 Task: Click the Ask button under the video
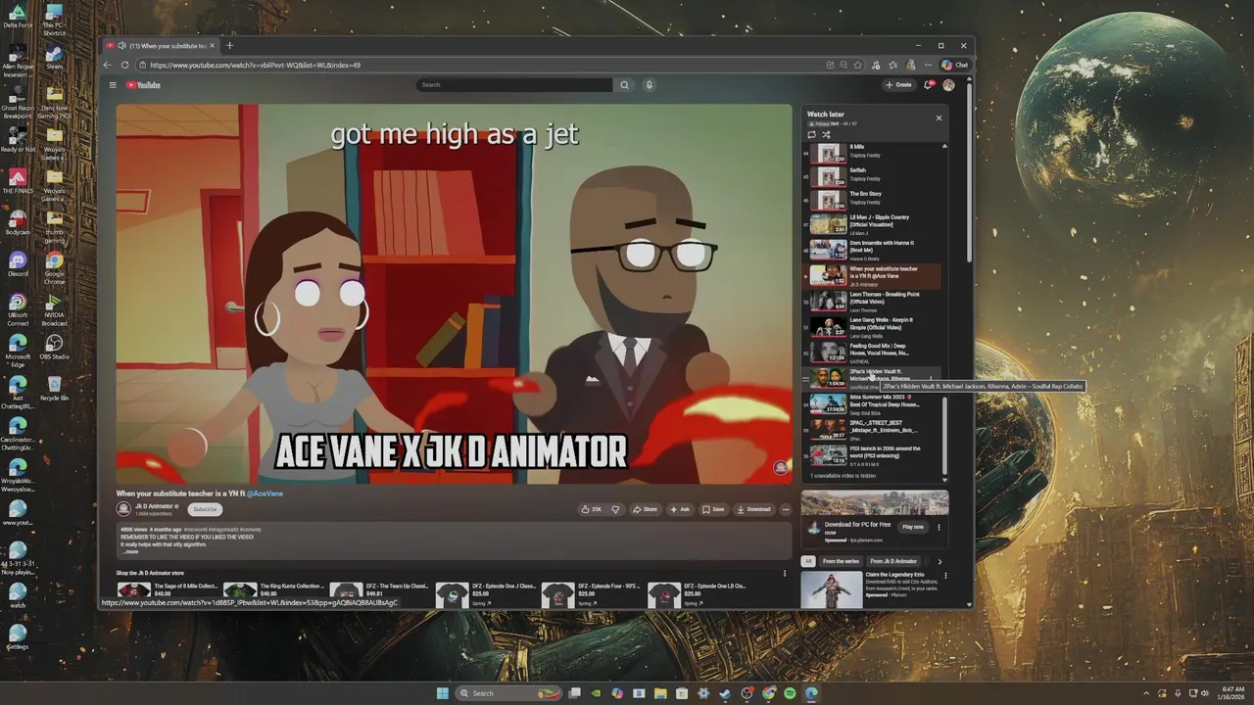pos(680,509)
